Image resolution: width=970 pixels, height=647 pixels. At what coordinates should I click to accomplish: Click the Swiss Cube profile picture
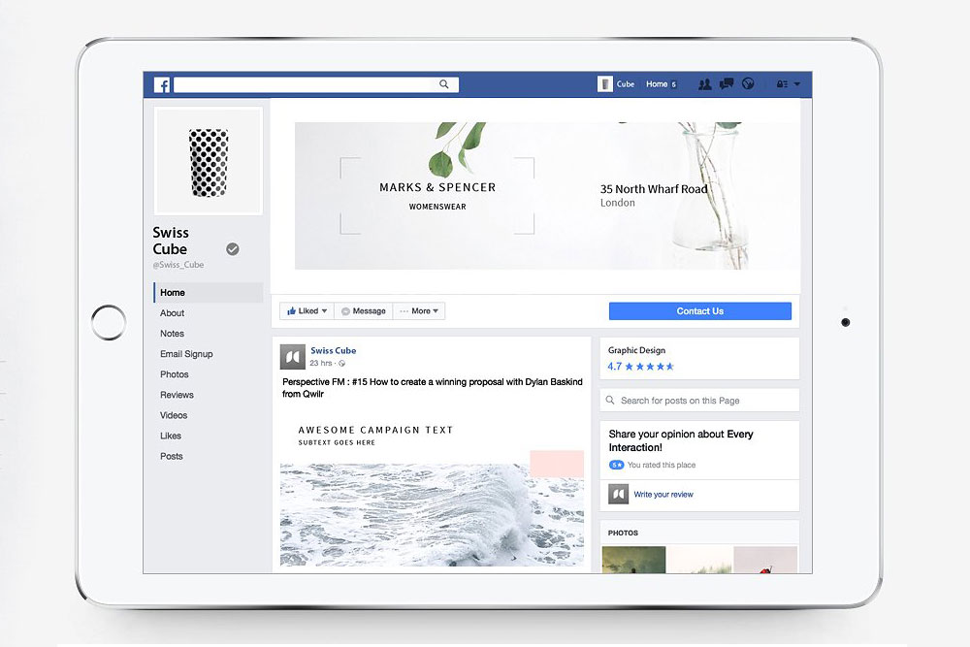(209, 161)
